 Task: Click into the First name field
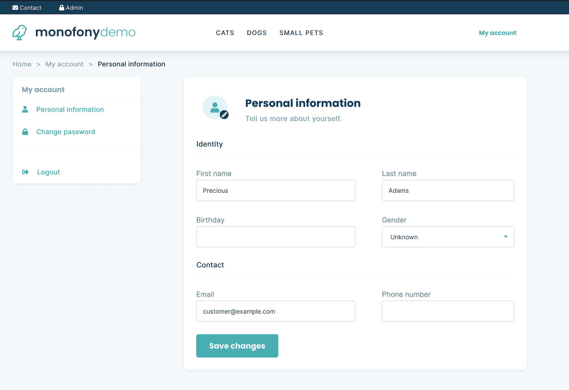pos(275,190)
